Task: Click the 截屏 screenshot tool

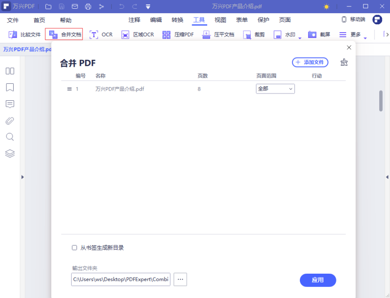Action: pos(319,35)
